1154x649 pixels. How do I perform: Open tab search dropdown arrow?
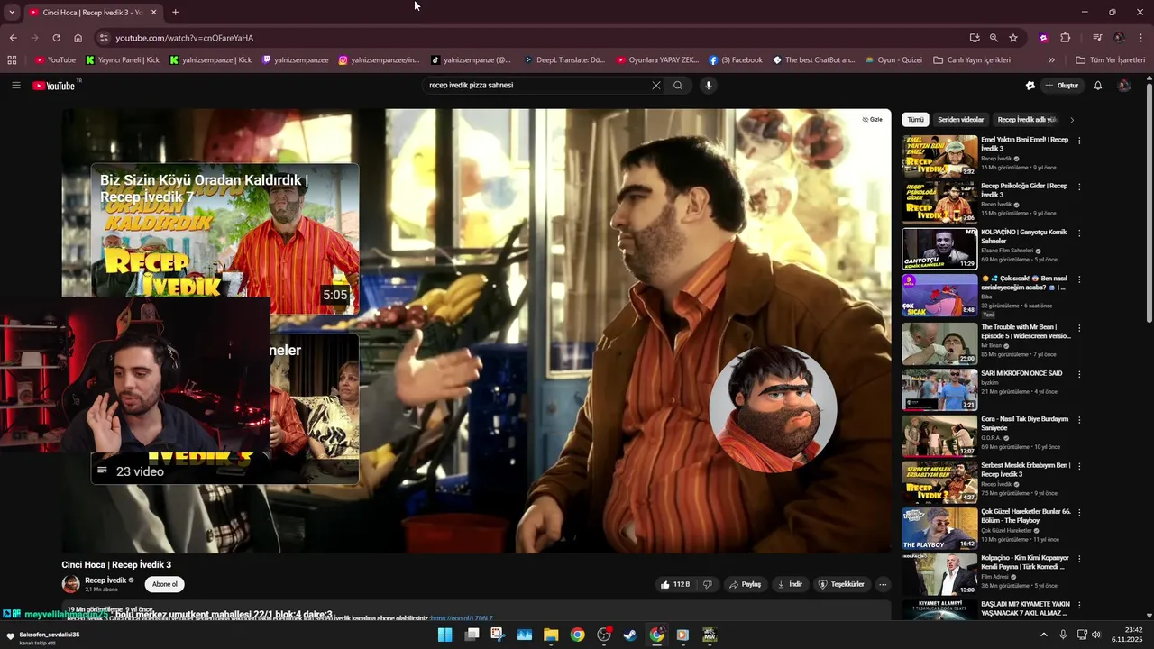pos(11,12)
